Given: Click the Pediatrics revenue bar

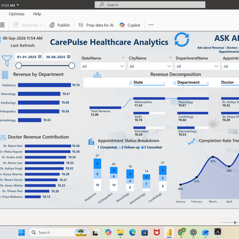Looking at the screenshot, I should click(x=44, y=85).
